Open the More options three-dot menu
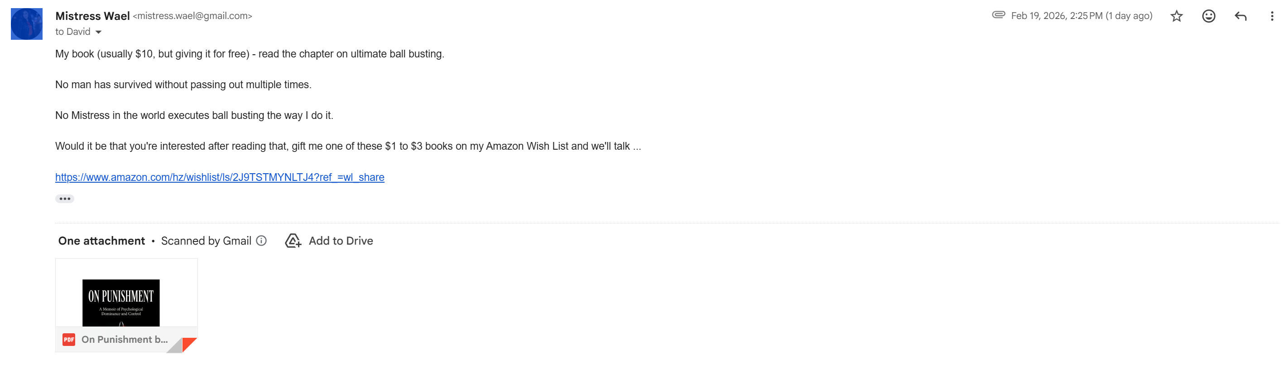 tap(1272, 16)
